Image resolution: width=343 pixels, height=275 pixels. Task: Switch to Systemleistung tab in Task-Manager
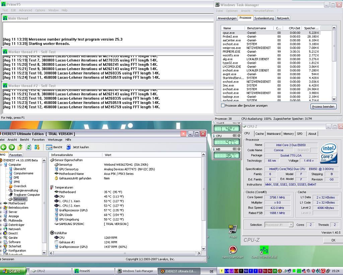click(264, 18)
